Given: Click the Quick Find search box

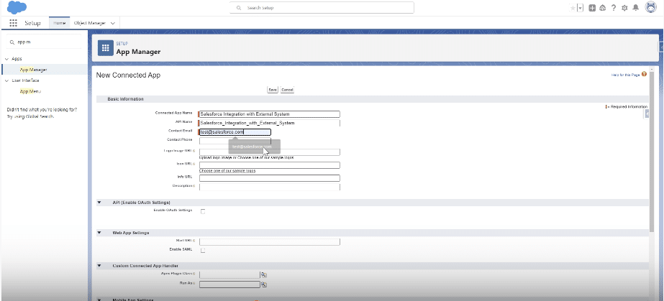Looking at the screenshot, I should tap(45, 42).
